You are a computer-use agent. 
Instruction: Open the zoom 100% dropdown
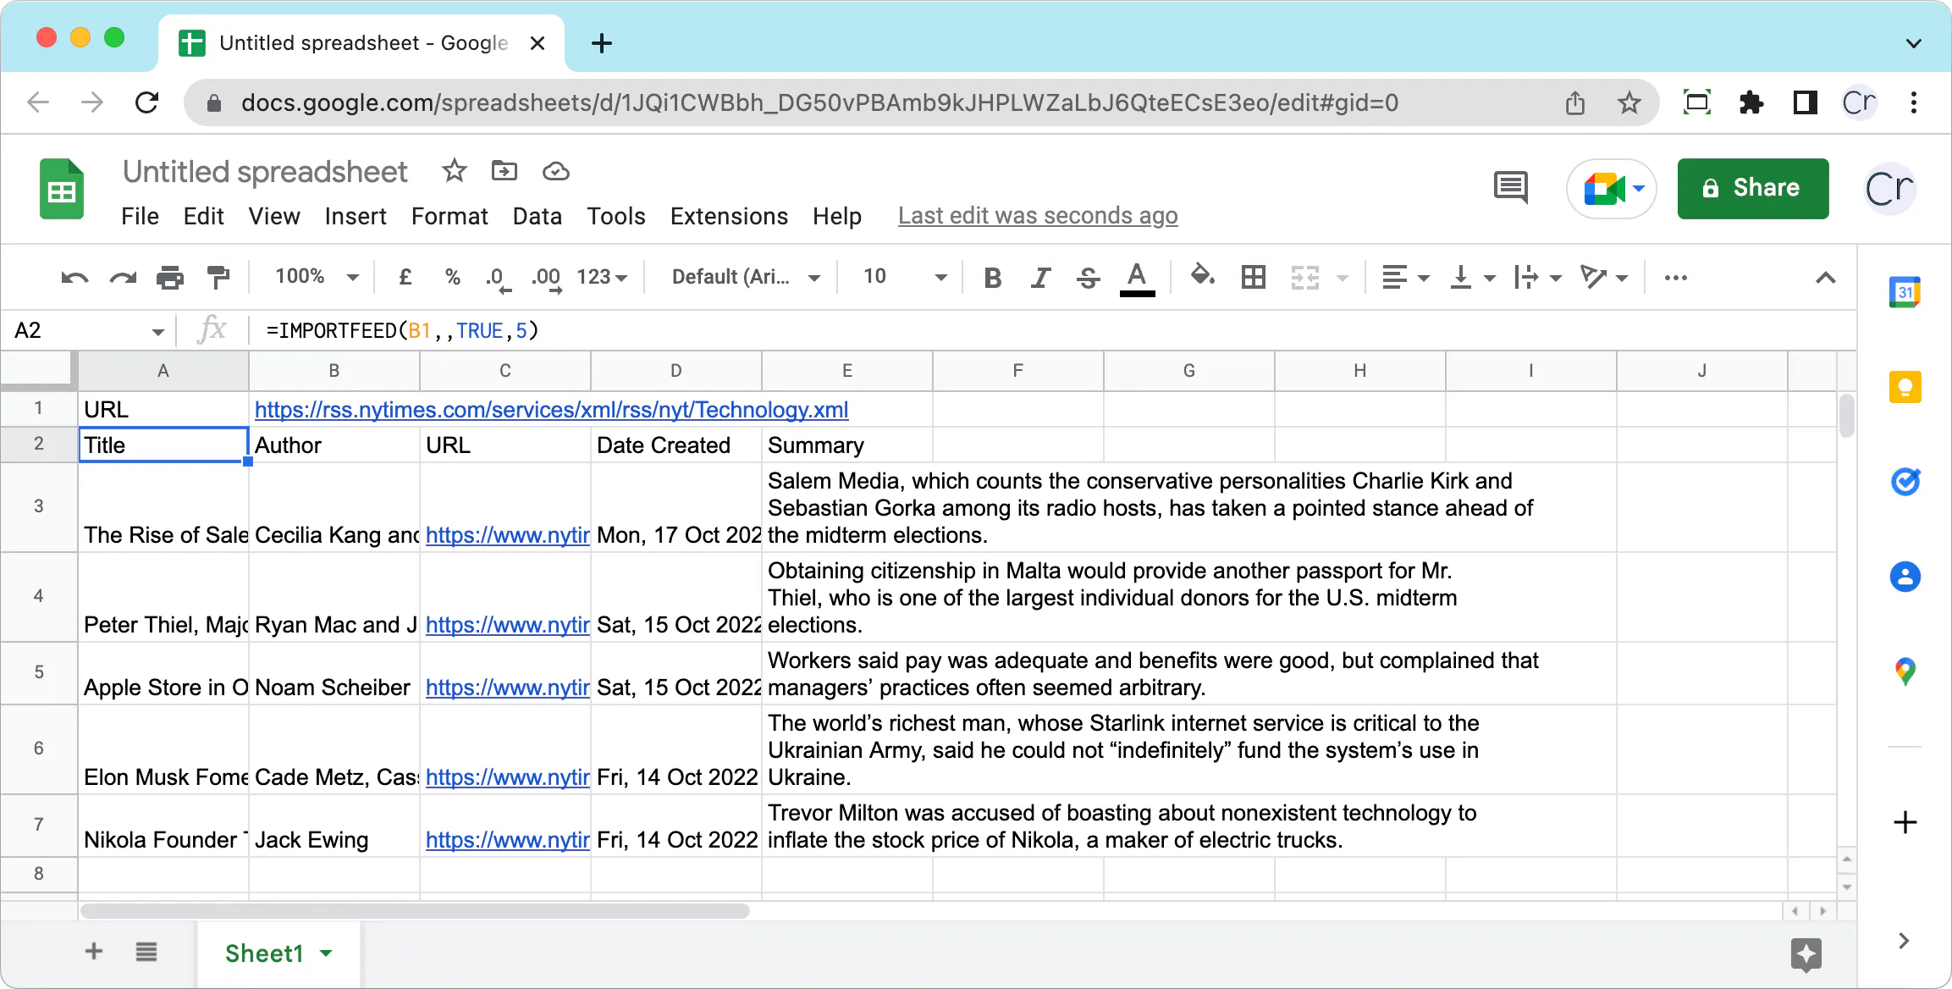coord(317,277)
